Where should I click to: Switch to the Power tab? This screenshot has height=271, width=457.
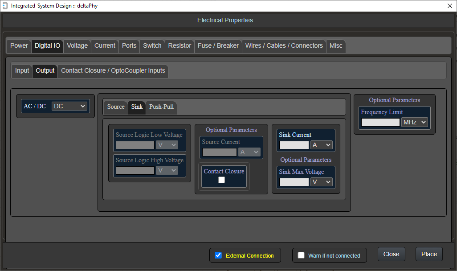click(x=19, y=45)
